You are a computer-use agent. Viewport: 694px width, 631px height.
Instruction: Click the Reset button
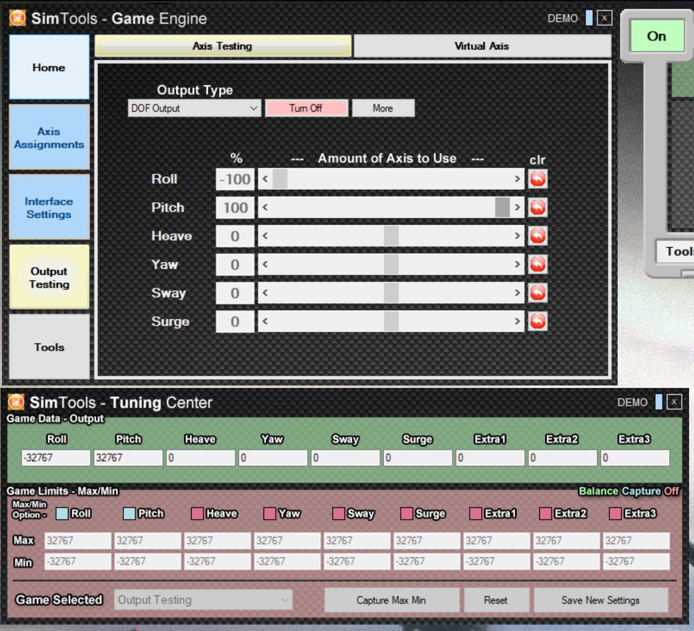(496, 600)
